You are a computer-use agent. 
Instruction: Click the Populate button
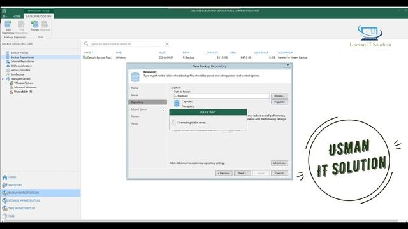279,102
